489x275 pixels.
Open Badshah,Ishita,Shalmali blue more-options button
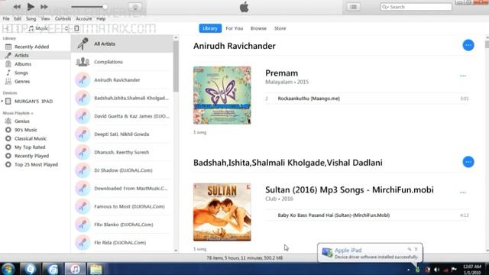click(468, 162)
